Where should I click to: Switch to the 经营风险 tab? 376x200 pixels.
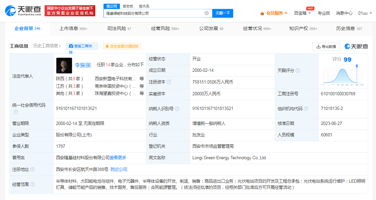click(x=165, y=29)
